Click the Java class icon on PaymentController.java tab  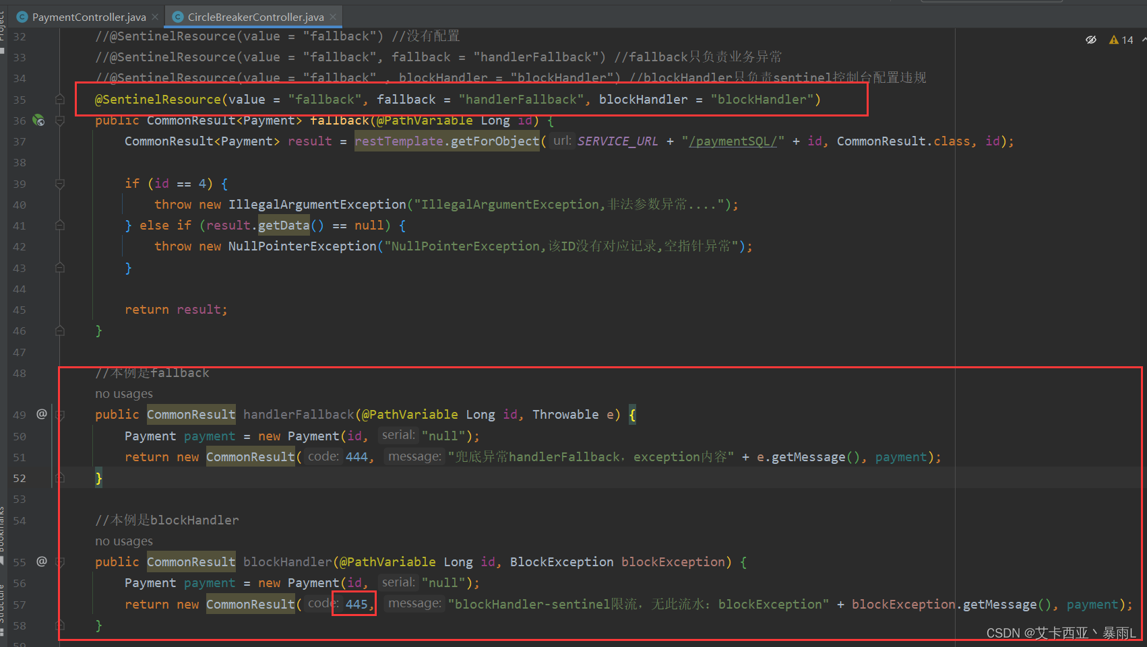click(x=22, y=17)
